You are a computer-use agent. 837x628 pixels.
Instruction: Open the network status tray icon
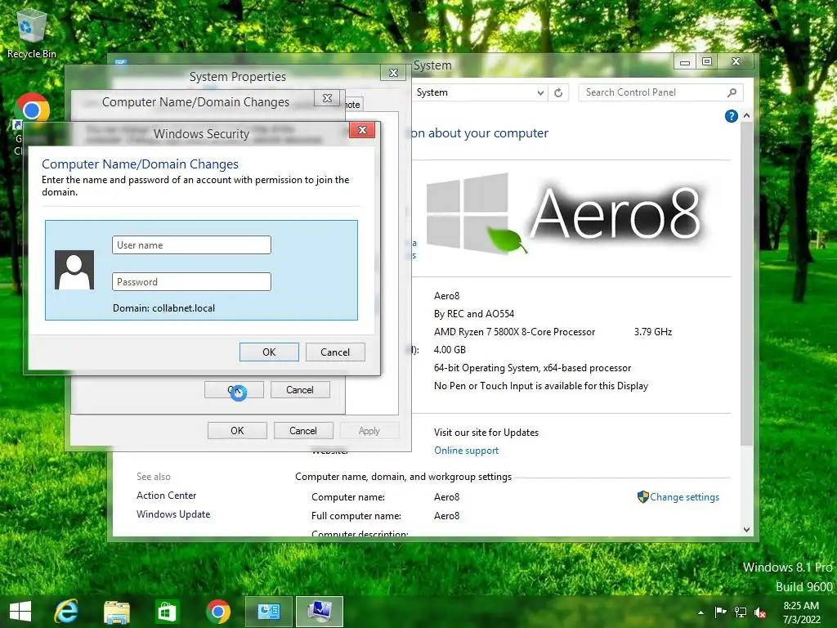point(741,612)
